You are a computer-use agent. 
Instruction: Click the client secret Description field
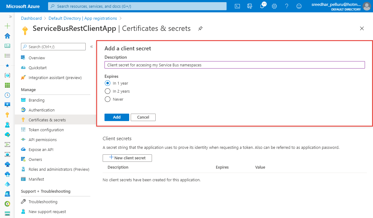(x=235, y=65)
